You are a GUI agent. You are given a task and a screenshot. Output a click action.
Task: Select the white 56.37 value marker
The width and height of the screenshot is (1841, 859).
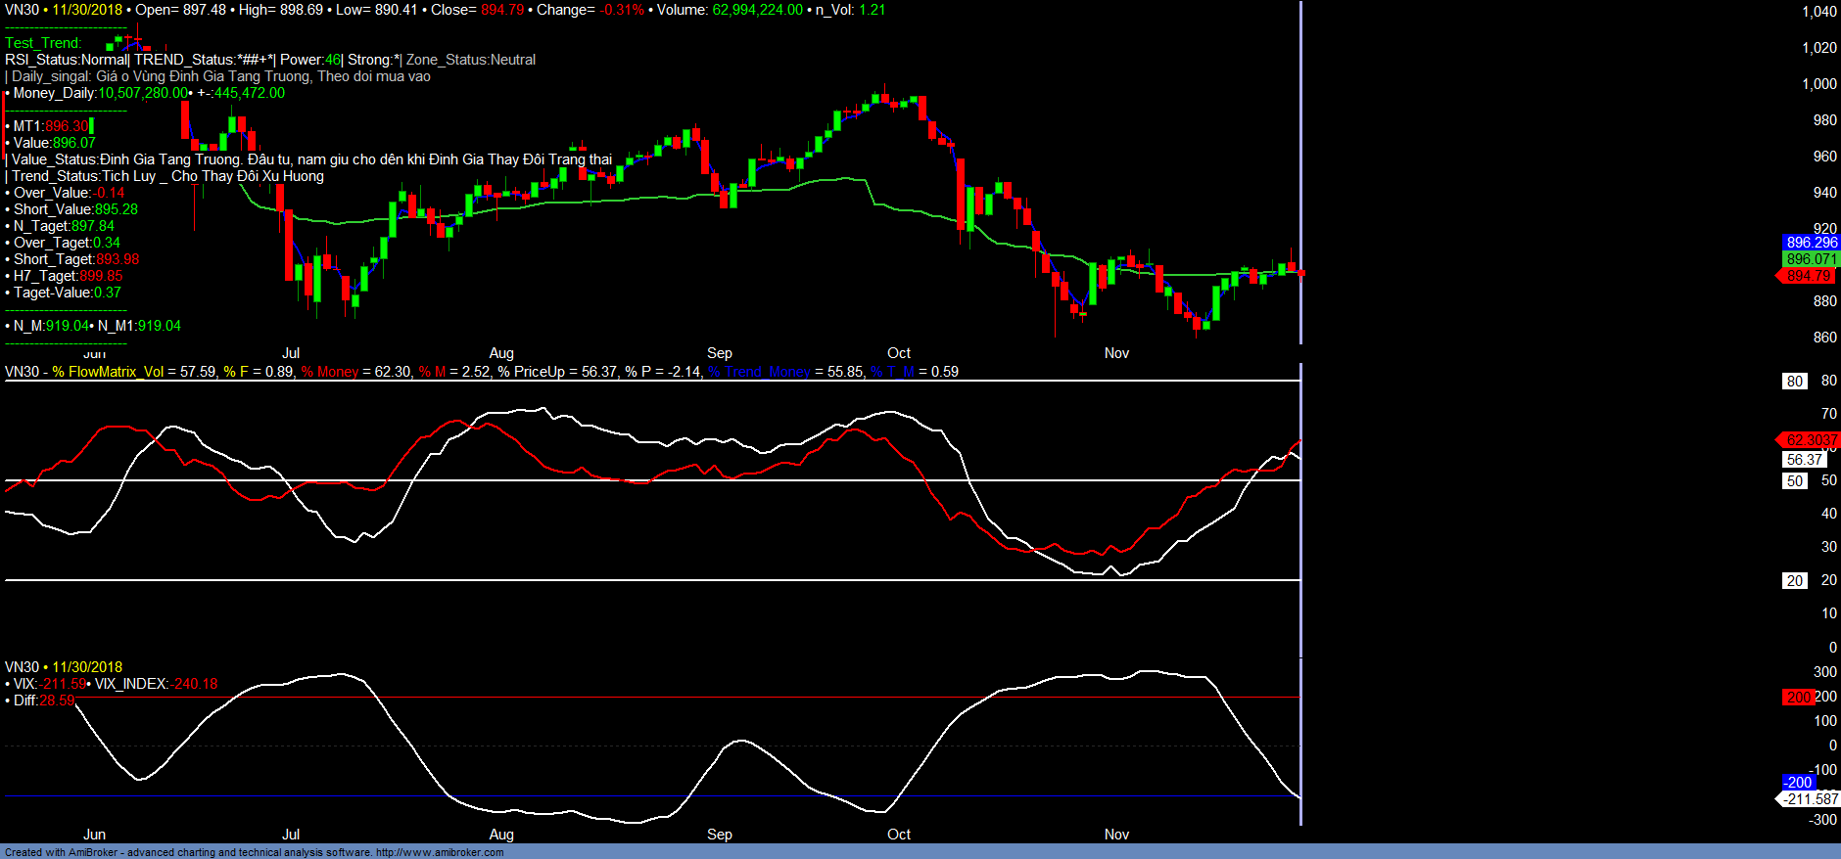(x=1803, y=460)
